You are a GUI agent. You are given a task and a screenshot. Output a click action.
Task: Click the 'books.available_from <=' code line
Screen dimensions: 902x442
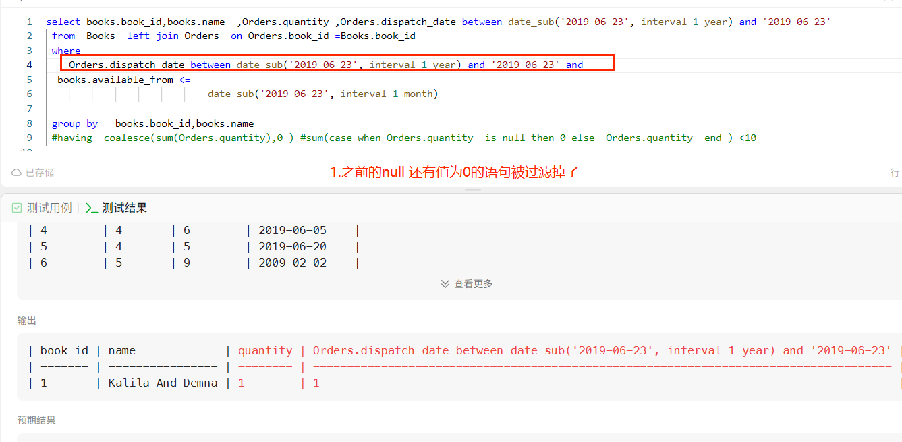123,80
